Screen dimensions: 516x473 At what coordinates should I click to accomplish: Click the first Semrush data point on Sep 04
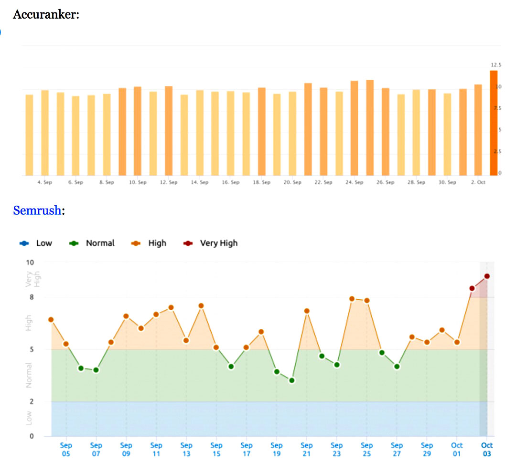coord(51,320)
